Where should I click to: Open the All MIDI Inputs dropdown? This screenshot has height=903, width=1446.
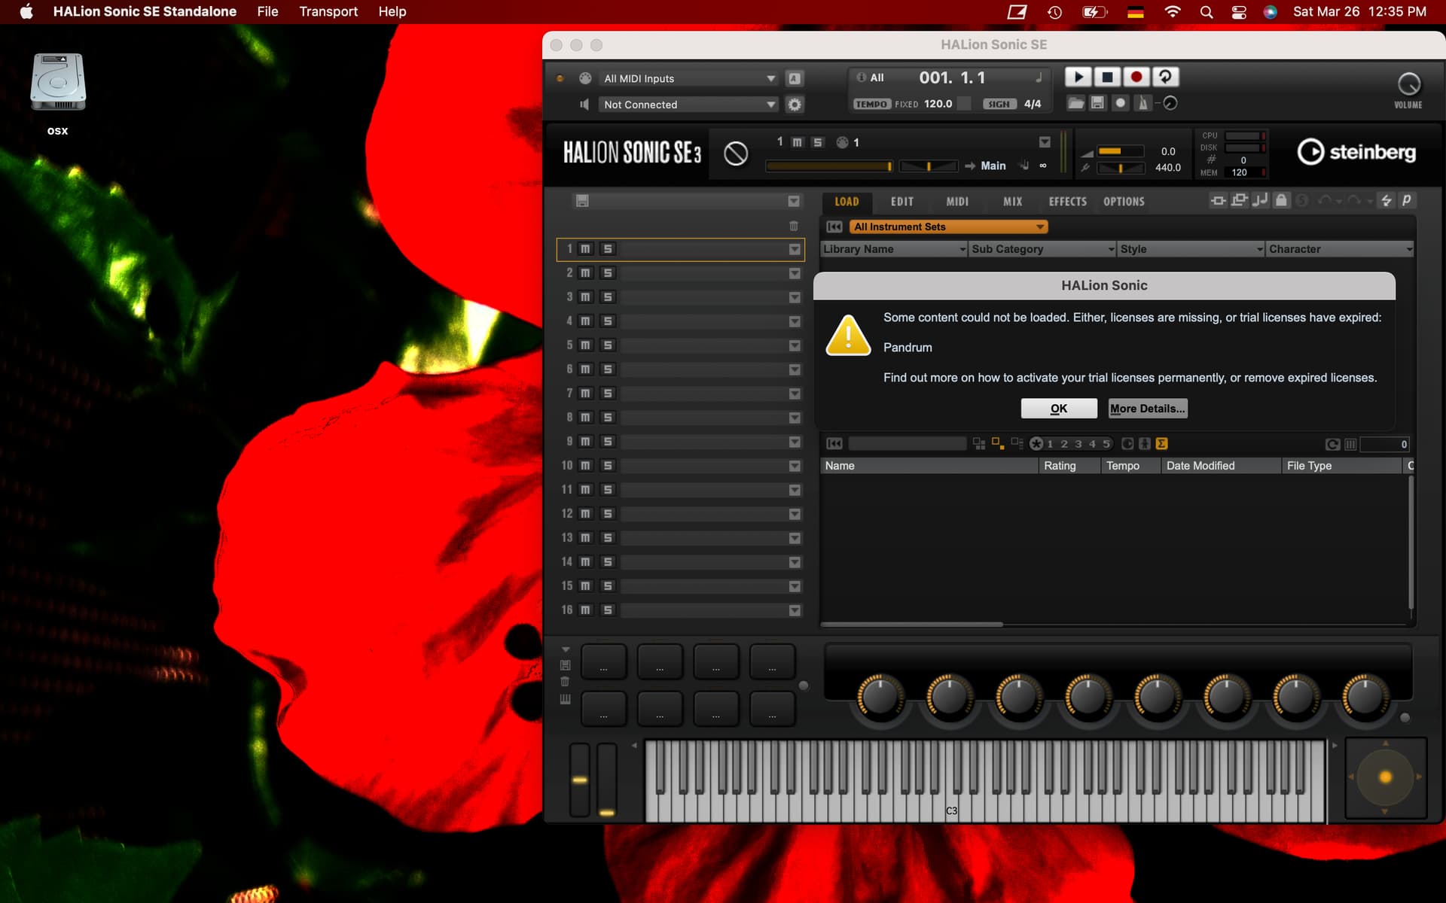pyautogui.click(x=689, y=78)
